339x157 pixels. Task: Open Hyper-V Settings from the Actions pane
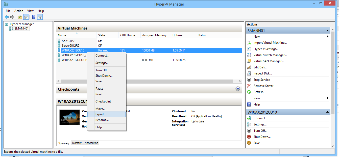266,49
